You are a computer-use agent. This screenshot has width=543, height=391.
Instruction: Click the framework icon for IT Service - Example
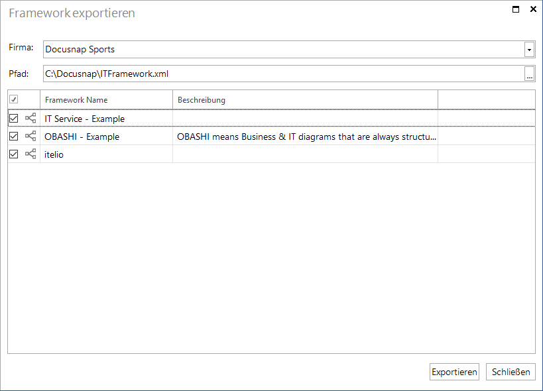[30, 119]
